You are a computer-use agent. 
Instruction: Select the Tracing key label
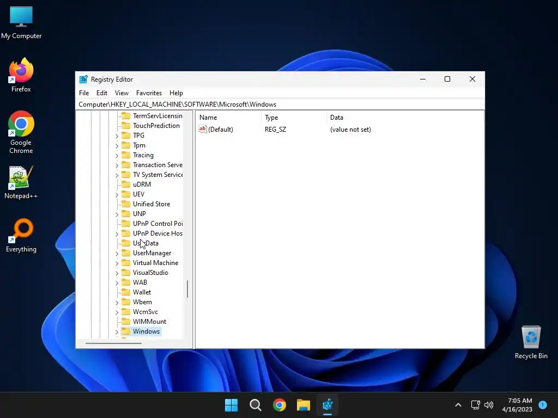click(x=143, y=155)
